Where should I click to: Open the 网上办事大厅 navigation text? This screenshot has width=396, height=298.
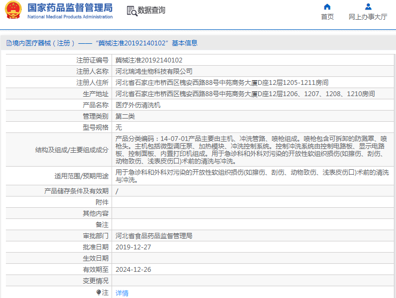point(368,17)
